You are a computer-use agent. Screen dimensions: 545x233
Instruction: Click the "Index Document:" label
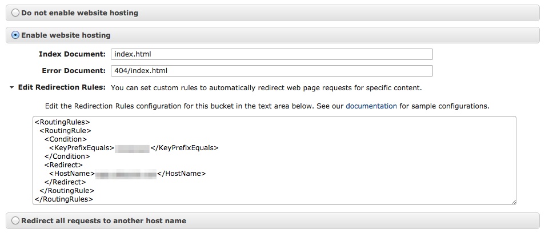click(72, 54)
